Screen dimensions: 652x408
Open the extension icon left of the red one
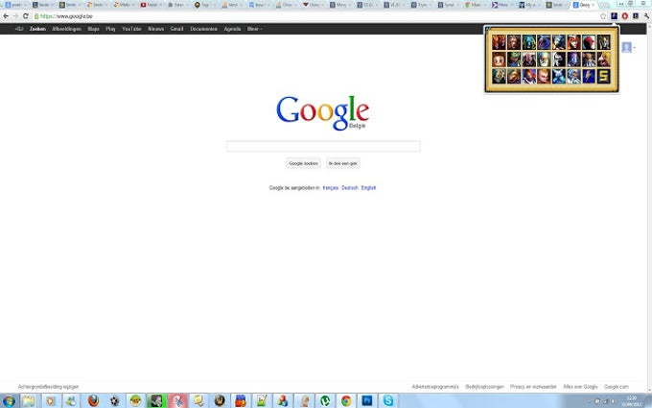pos(614,16)
